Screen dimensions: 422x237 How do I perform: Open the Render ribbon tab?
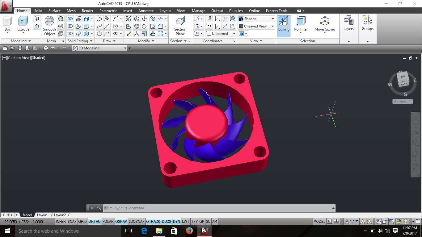pos(87,10)
